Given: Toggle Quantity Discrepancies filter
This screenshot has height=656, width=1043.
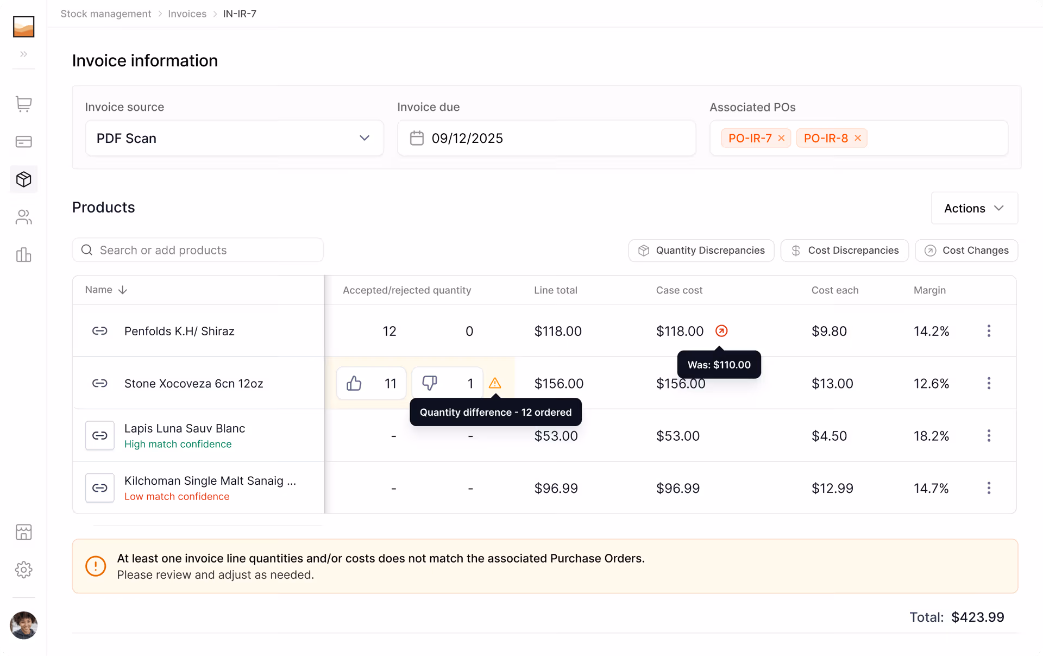Looking at the screenshot, I should (701, 251).
